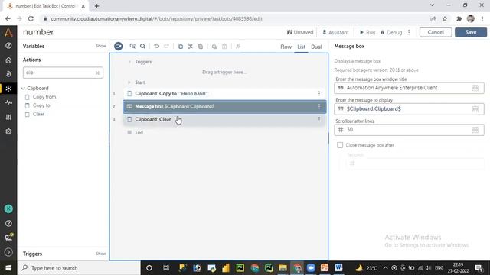The width and height of the screenshot is (490, 275).
Task: Switch to Dual view
Action: [x=316, y=47]
